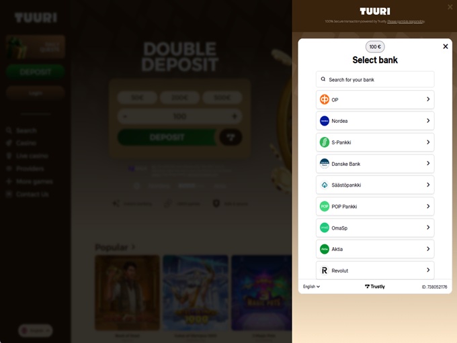Open the English language dropdown
Viewport: 457px width, 343px height.
(x=311, y=287)
